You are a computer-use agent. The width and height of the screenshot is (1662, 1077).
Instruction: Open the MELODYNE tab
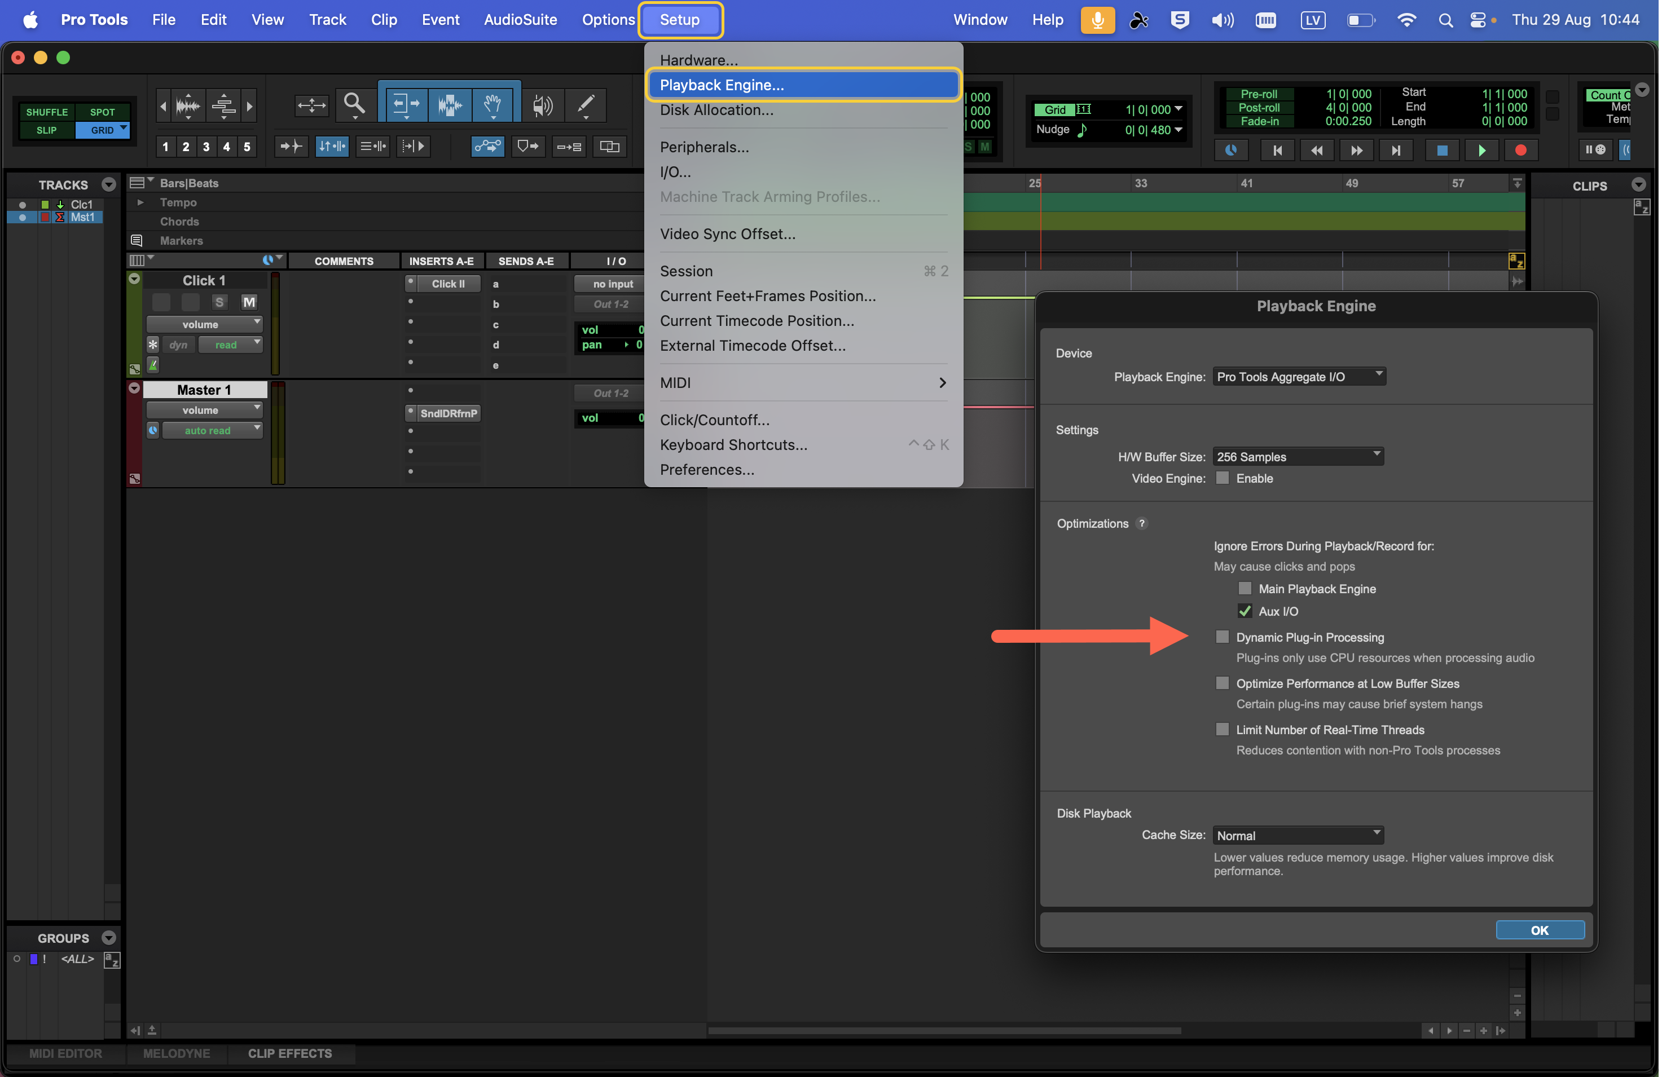point(177,1053)
